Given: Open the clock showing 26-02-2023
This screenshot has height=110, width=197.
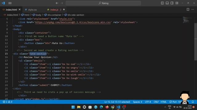Looking at the screenshot, I should click(187, 107).
